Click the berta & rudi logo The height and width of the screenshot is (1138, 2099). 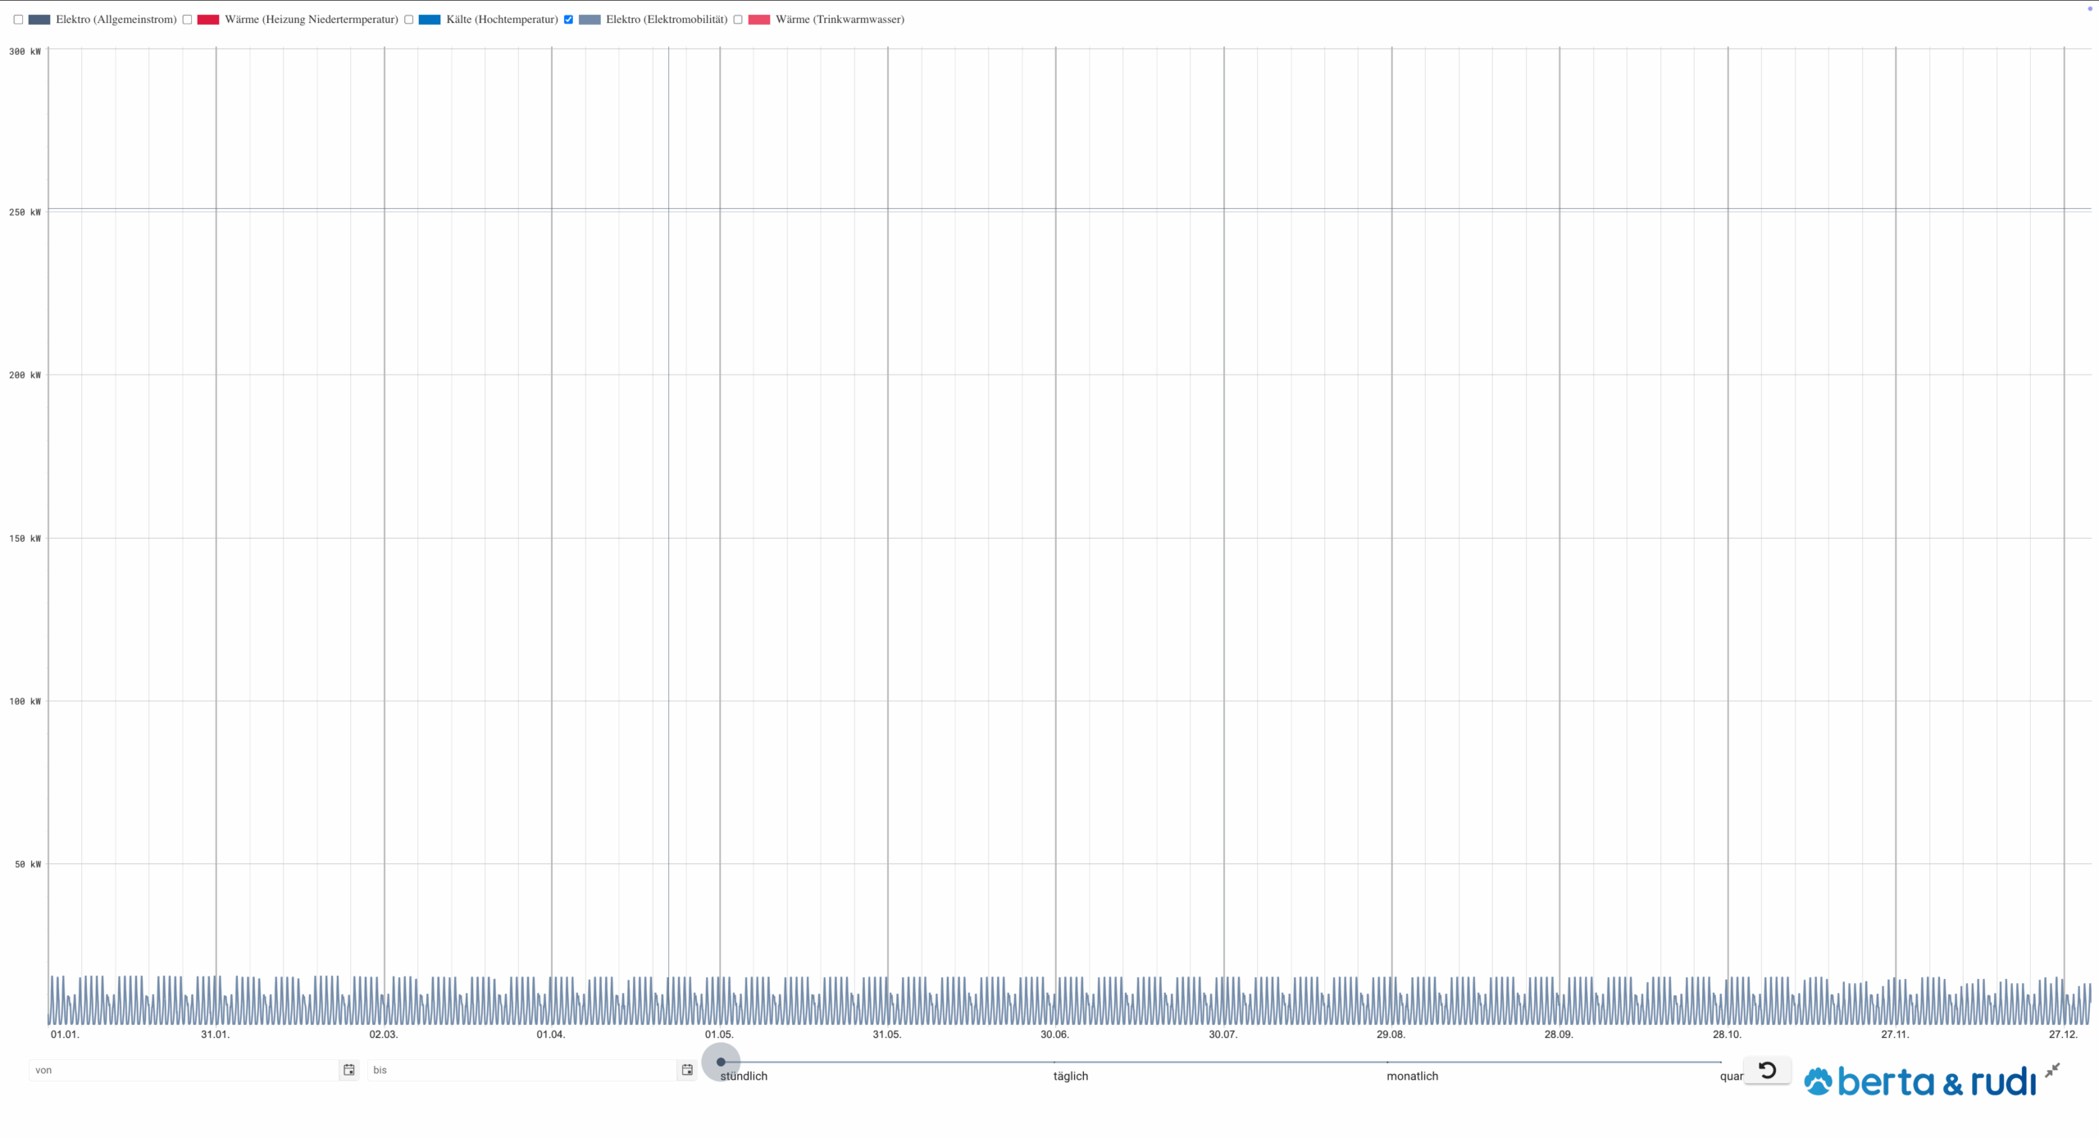click(x=1919, y=1081)
